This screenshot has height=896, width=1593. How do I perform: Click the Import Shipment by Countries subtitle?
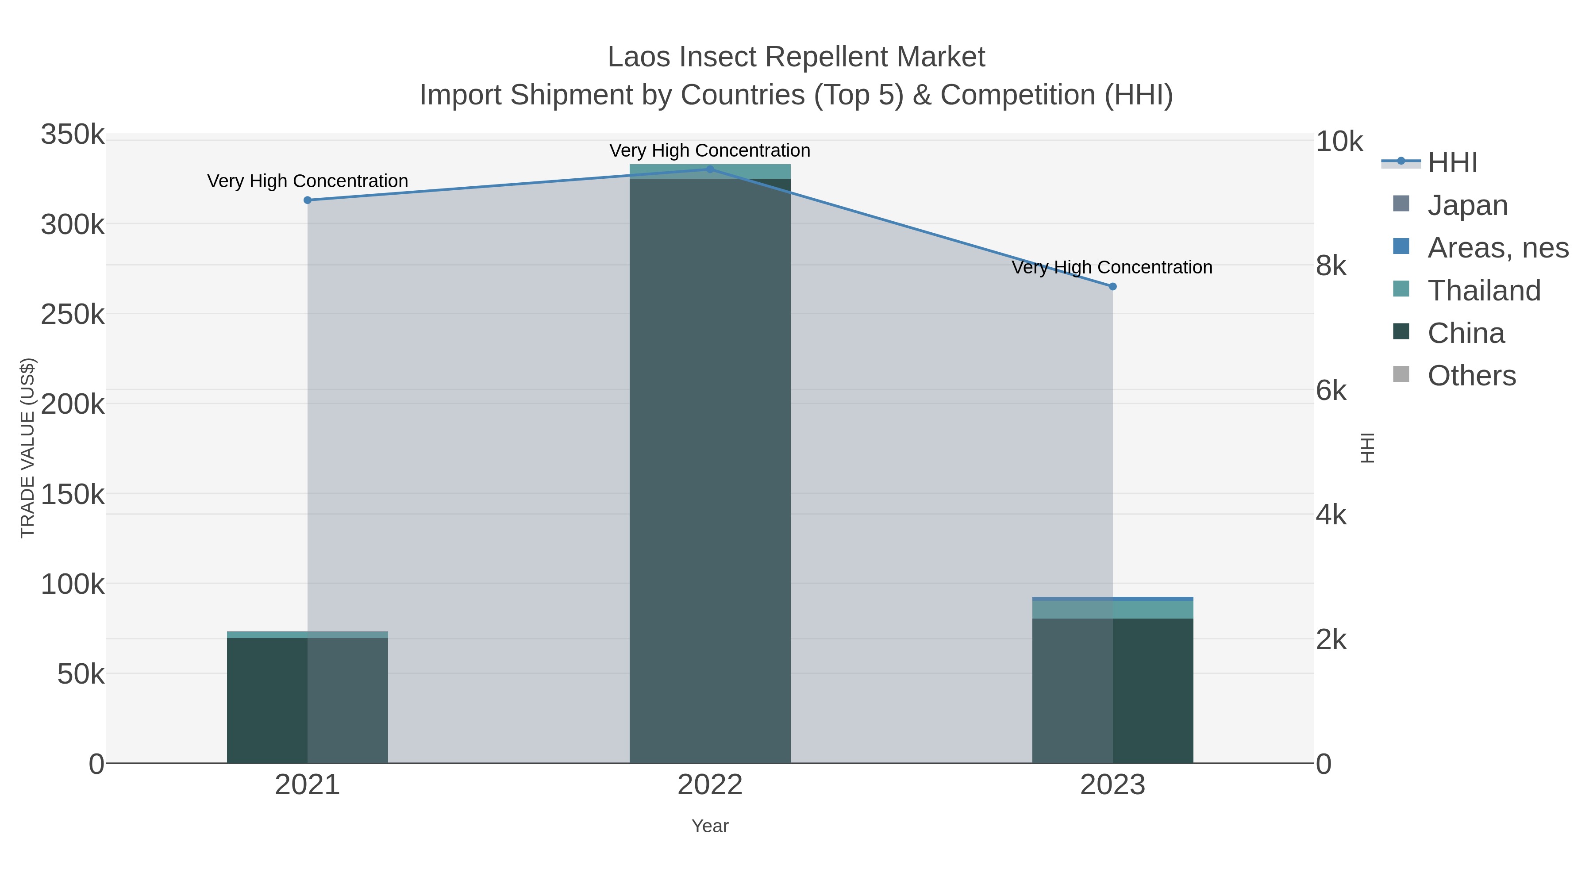click(796, 95)
